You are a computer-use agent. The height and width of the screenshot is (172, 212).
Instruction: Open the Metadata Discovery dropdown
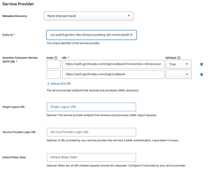89,16
